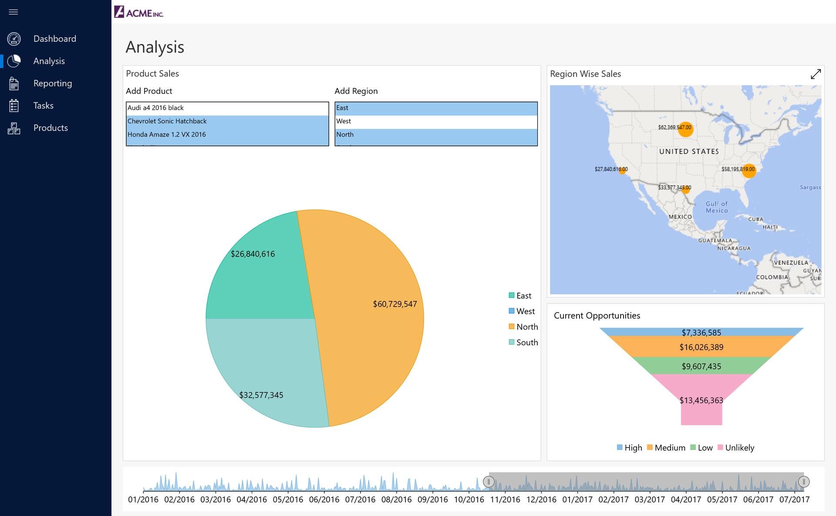Open the Reporting menu item
This screenshot has width=836, height=516.
point(53,83)
